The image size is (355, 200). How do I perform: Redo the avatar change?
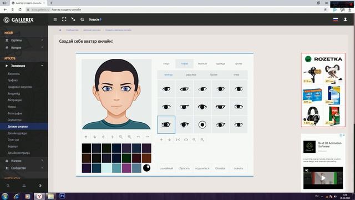coord(147,137)
